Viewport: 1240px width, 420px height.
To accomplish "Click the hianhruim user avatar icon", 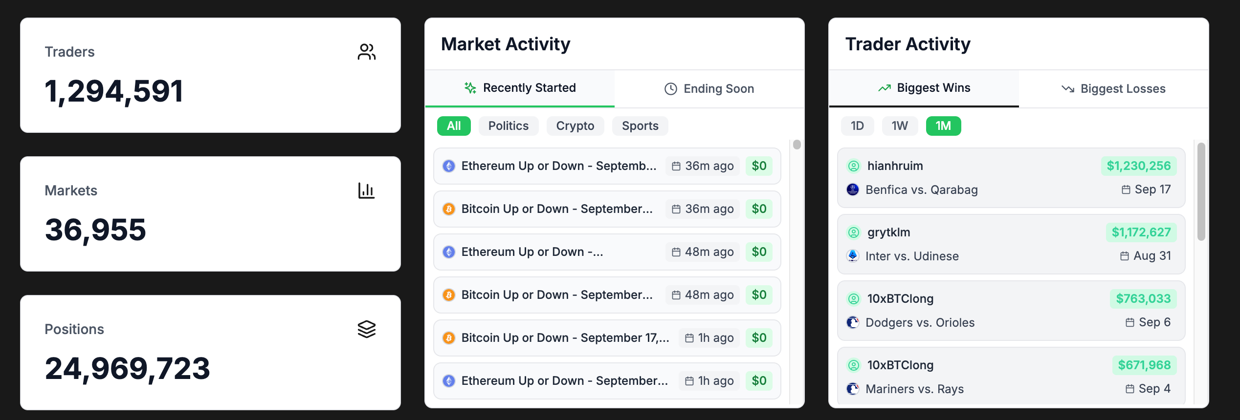I will (854, 166).
